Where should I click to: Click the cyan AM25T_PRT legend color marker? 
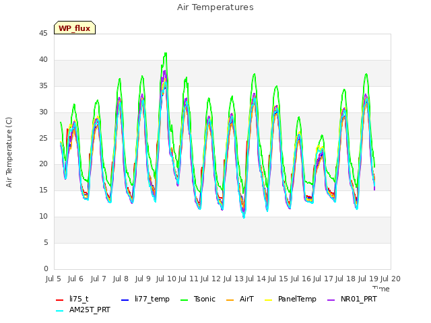60,311
